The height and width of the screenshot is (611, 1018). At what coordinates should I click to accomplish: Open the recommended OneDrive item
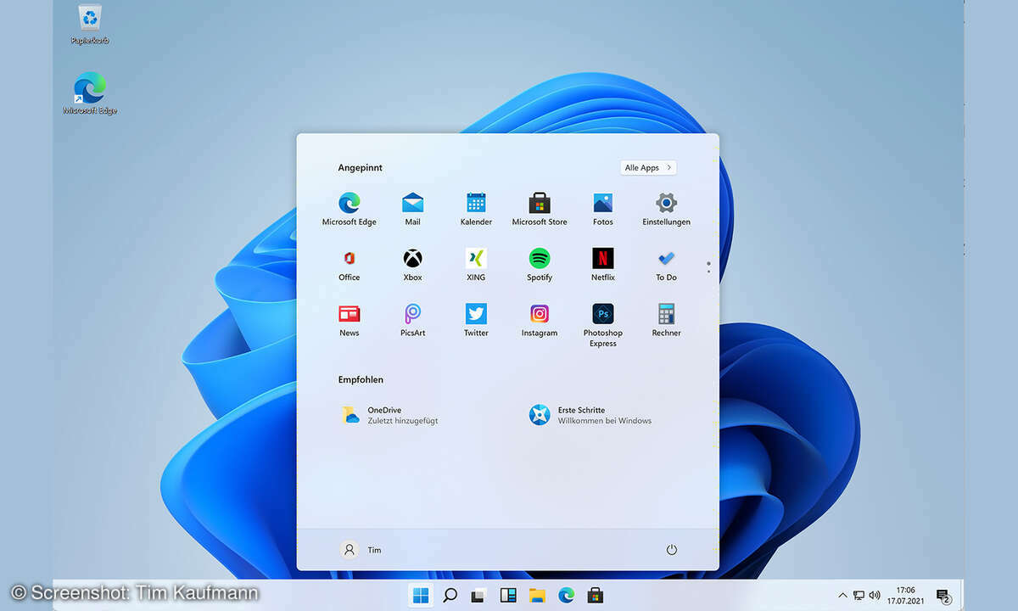click(x=390, y=415)
